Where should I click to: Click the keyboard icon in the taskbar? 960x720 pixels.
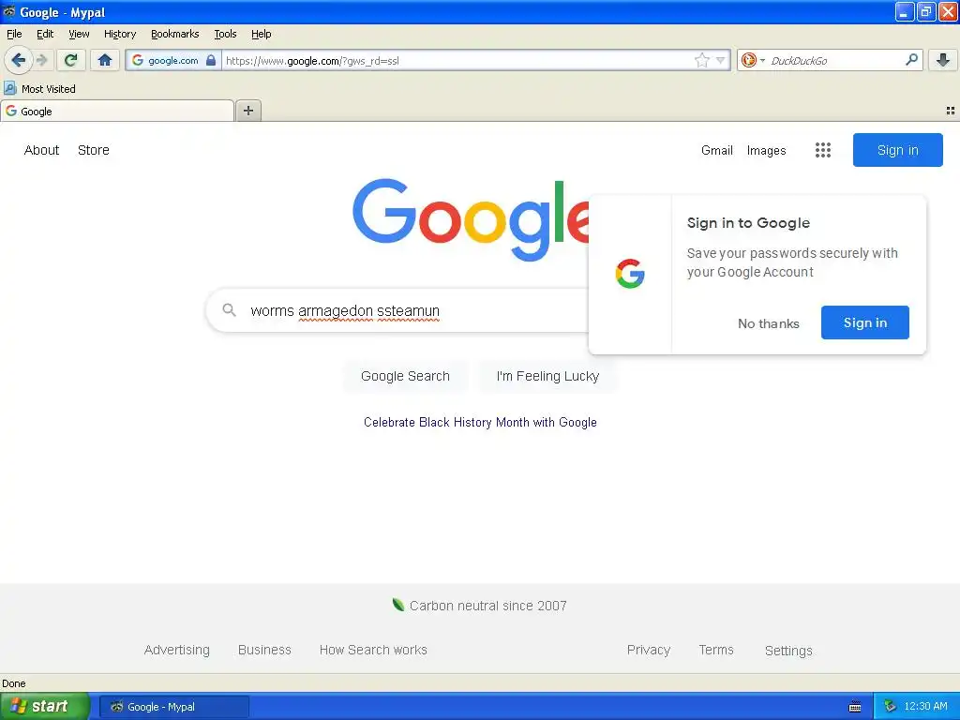pyautogui.click(x=855, y=707)
